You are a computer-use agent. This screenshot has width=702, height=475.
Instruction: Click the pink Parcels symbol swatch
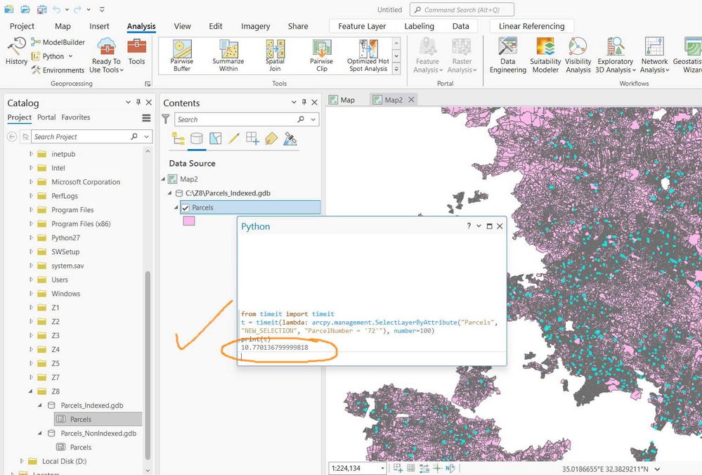pos(189,221)
